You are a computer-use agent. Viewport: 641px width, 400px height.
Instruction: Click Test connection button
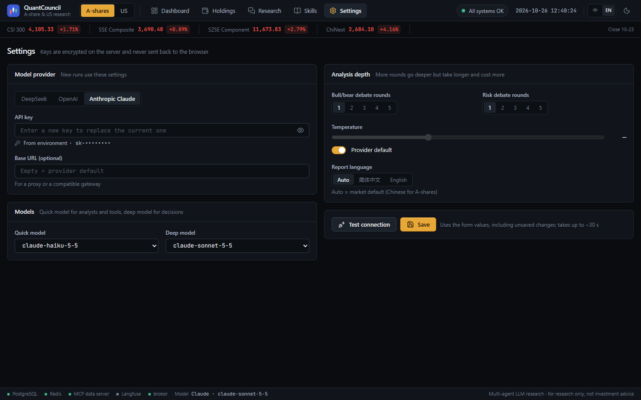(364, 224)
